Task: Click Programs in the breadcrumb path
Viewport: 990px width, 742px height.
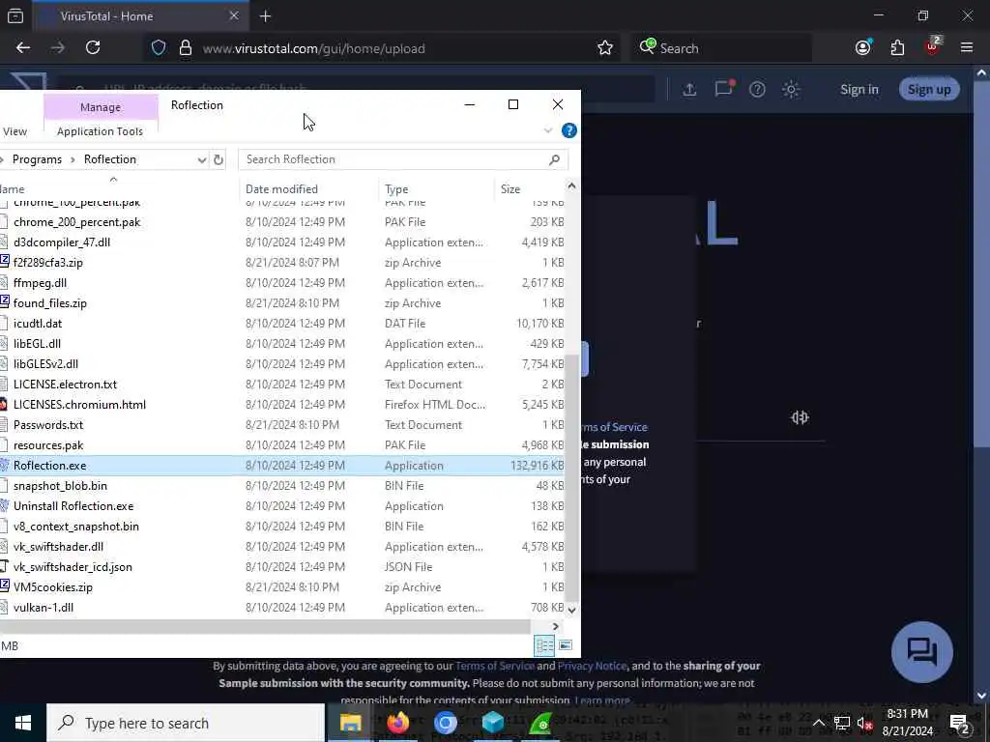Action: point(38,159)
